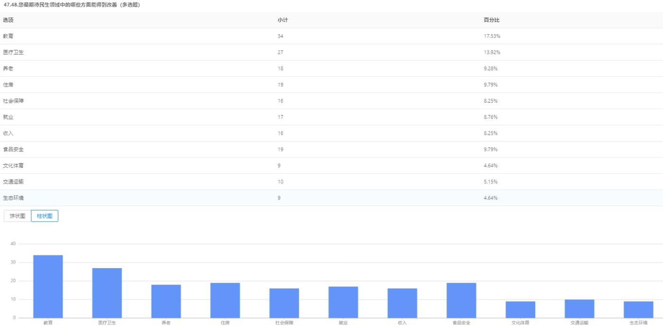Switch to the 饼状图 pie chart view
Image resolution: width=663 pixels, height=331 pixels.
pos(18,216)
